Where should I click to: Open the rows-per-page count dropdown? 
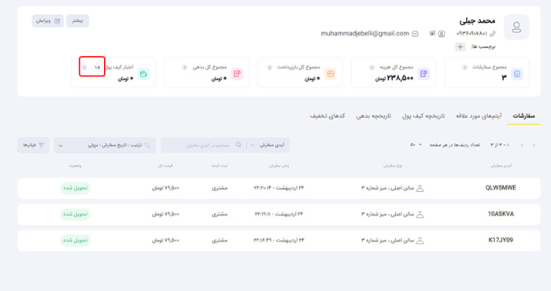(416, 145)
